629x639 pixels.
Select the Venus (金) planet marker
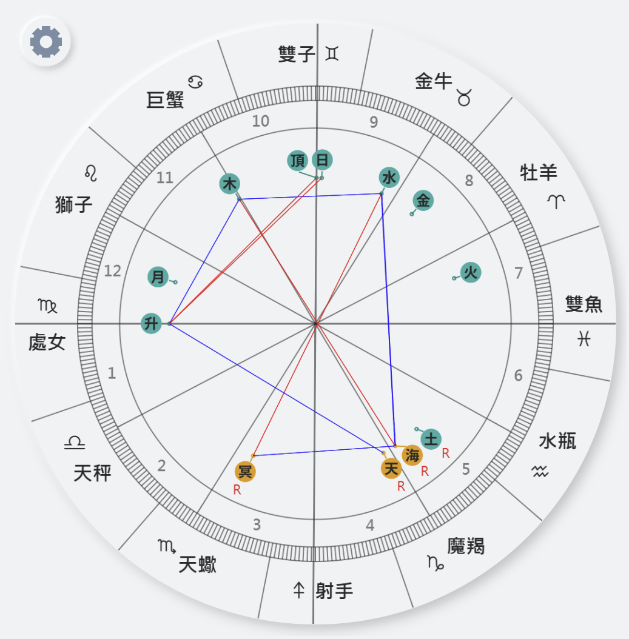(x=423, y=200)
